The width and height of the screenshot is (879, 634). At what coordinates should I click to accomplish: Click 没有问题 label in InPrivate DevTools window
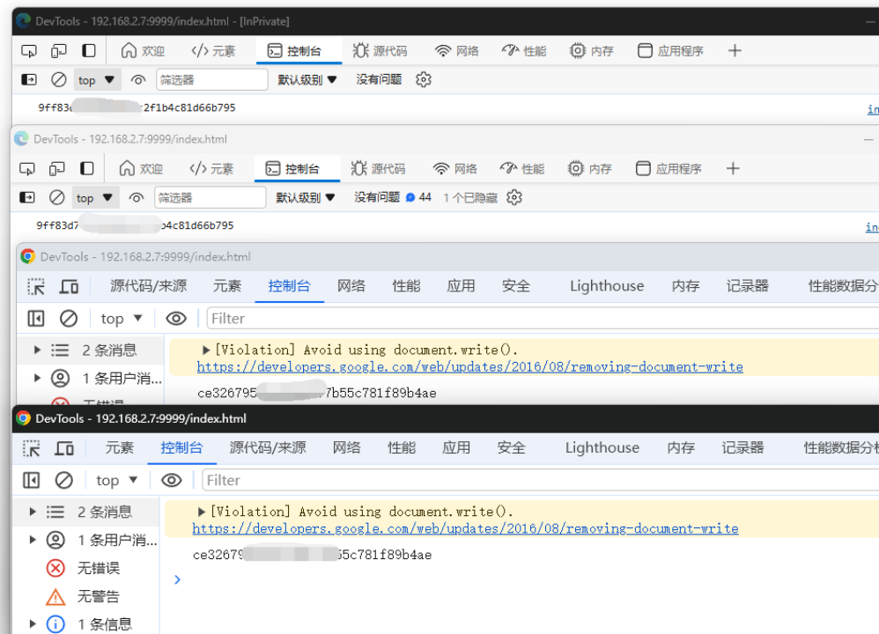tap(379, 79)
